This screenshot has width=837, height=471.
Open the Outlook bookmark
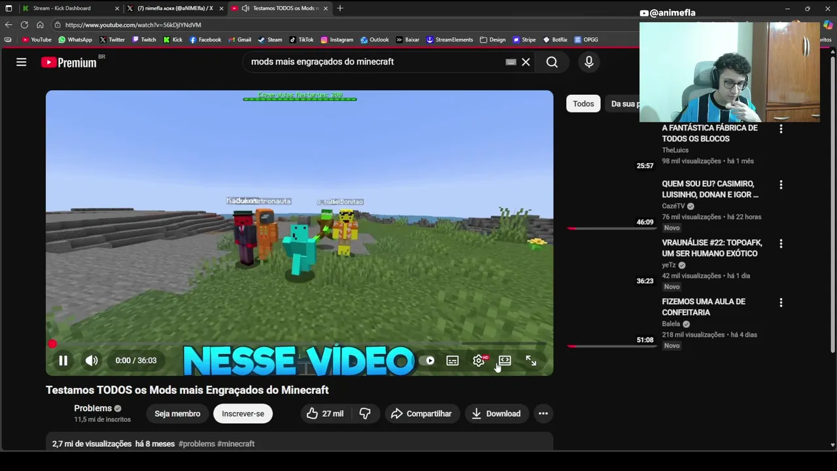(375, 40)
